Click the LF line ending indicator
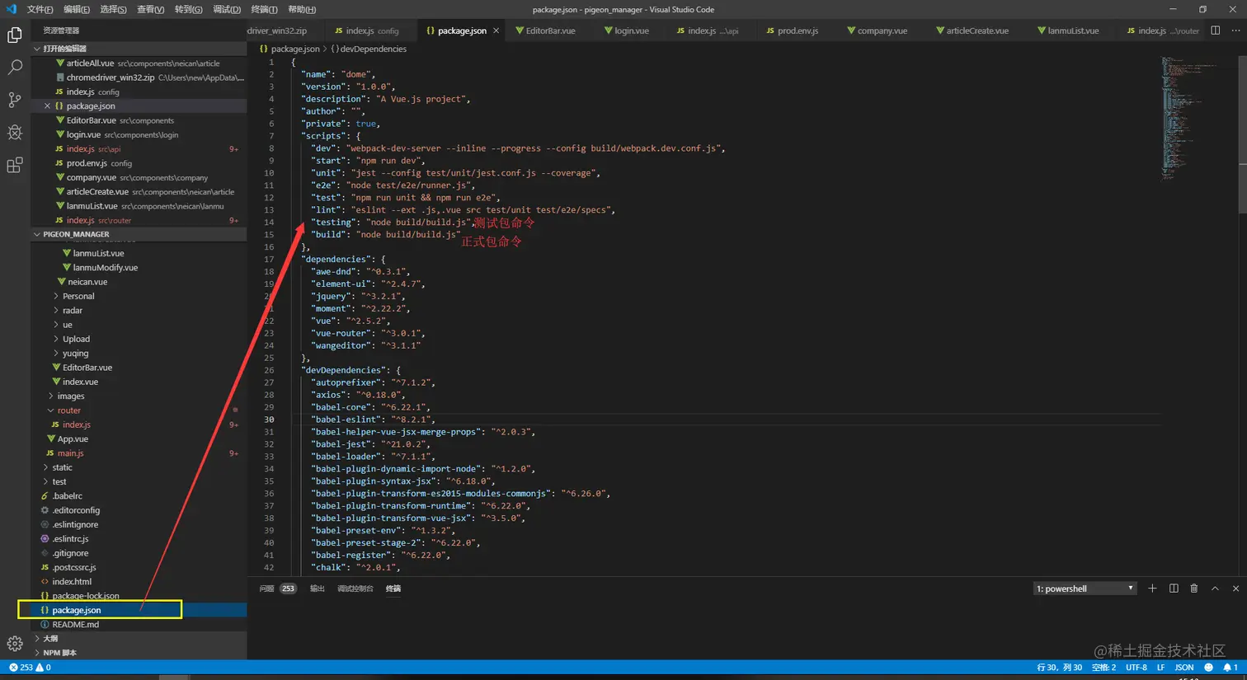Image resolution: width=1247 pixels, height=680 pixels. click(x=1161, y=668)
